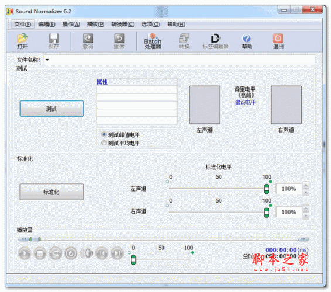The image size is (331, 292).
Task: Increase 左声道 level with the up stepper
Action: (306, 185)
